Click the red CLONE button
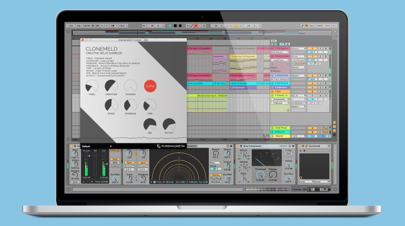This screenshot has height=226, width=405. pos(150,86)
